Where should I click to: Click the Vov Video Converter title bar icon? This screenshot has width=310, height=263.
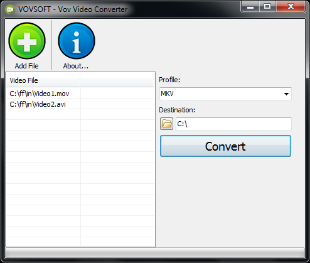point(10,9)
